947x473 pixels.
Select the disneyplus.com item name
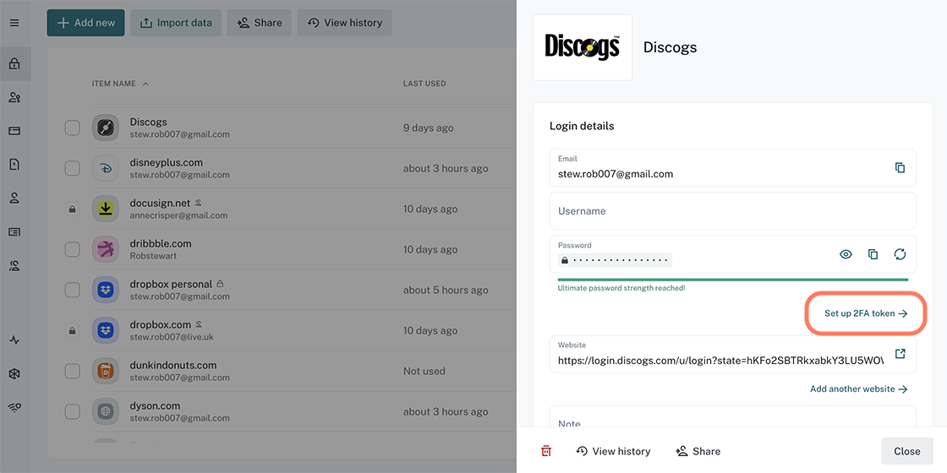pyautogui.click(x=166, y=162)
